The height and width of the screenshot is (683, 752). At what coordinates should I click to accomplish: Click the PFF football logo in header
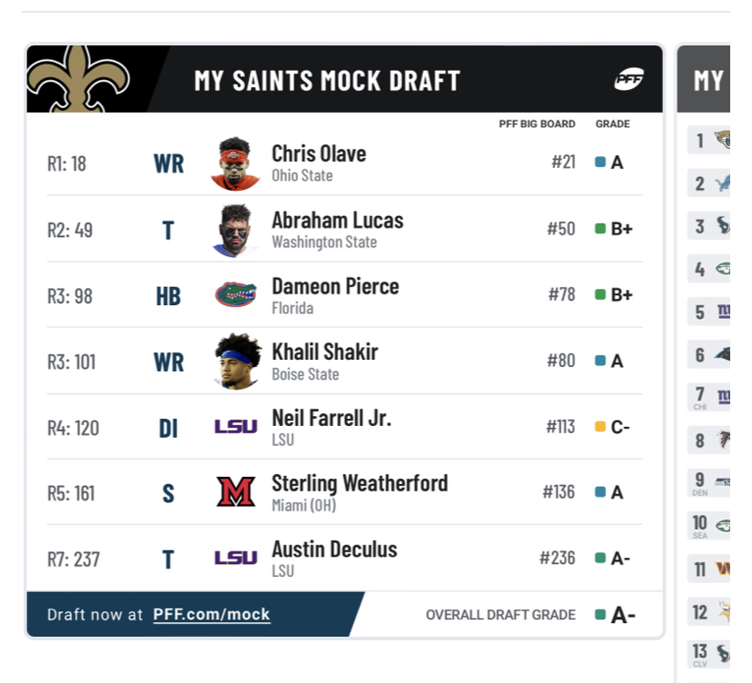(628, 79)
